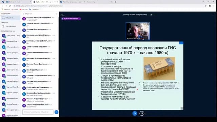Click chat sender name Ван Андрей Гуанович
The image size is (217, 122).
tap(35, 70)
